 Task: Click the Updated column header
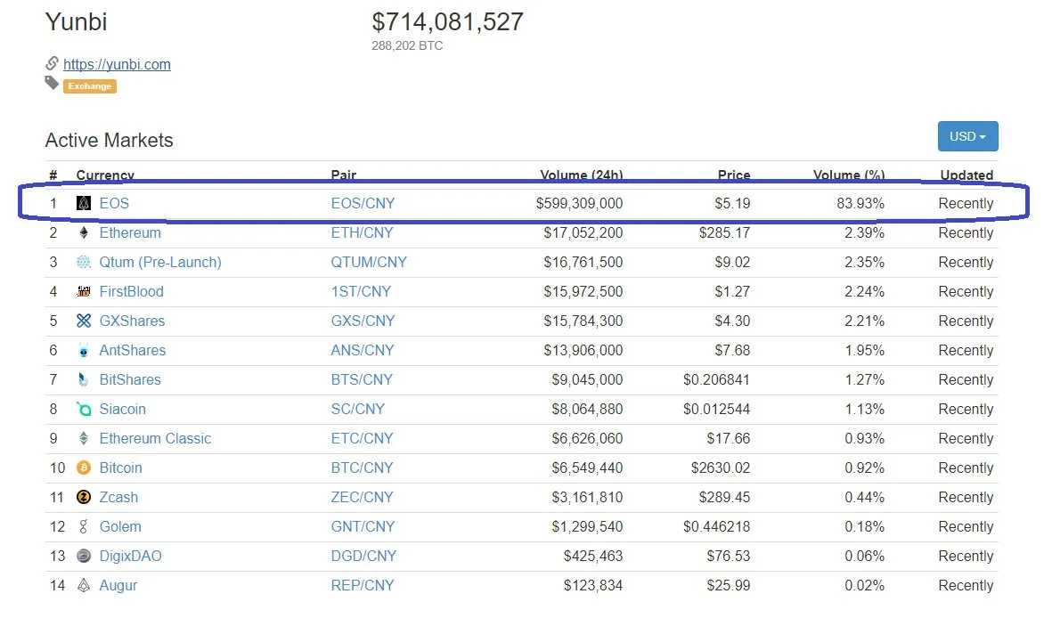[x=967, y=175]
